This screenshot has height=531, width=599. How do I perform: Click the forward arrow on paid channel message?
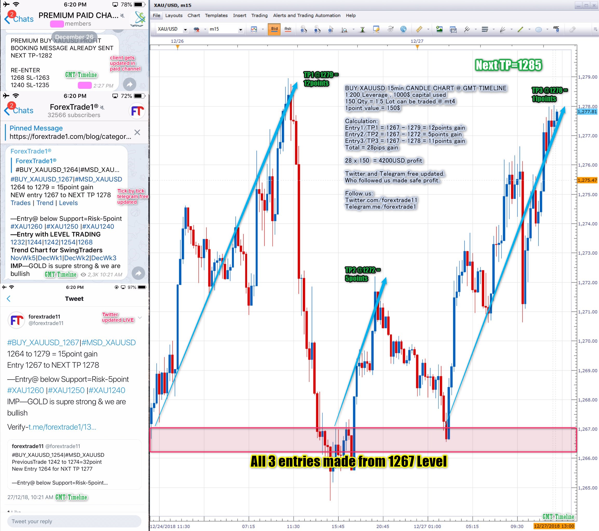(x=129, y=84)
